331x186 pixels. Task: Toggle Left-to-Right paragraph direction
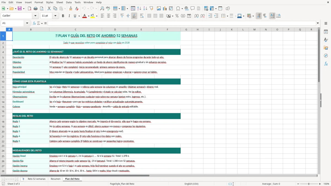(x=259, y=16)
